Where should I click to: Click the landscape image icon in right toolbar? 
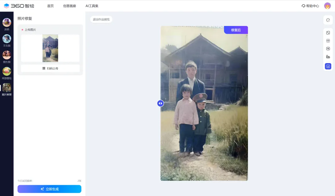click(328, 57)
